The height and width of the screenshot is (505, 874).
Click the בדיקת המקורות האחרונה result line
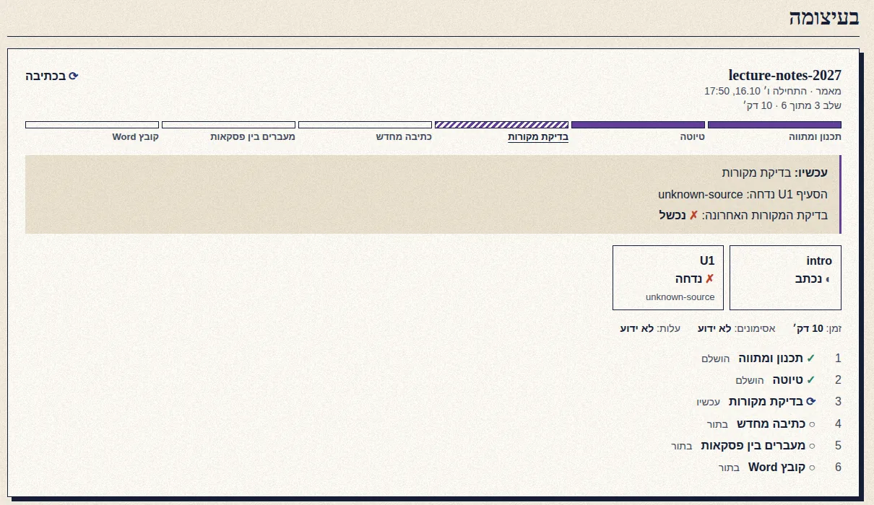point(743,215)
